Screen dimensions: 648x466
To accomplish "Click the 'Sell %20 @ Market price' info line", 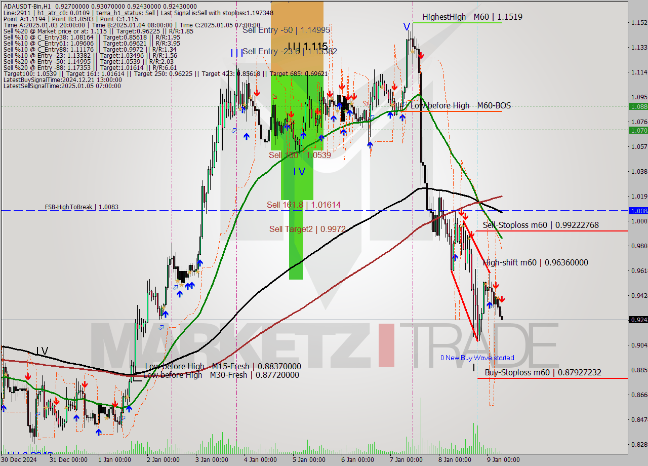I will point(98,31).
